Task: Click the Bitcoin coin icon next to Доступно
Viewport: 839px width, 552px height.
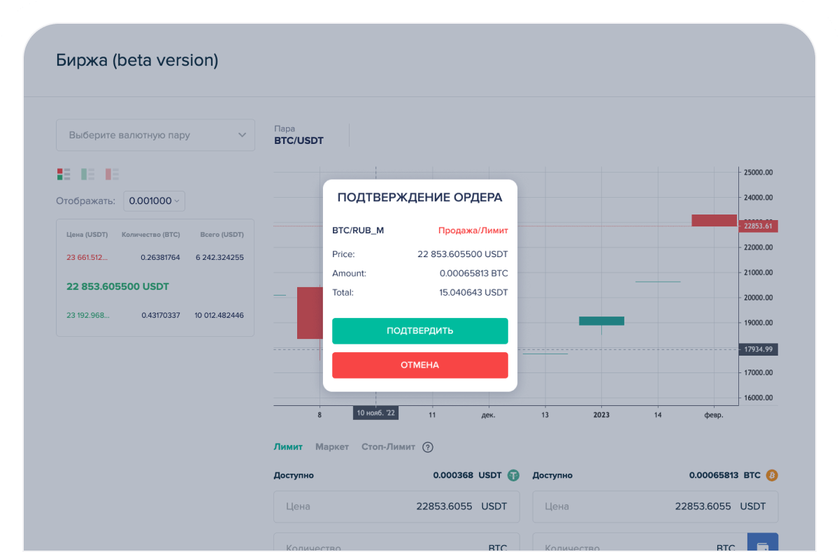Action: point(771,475)
